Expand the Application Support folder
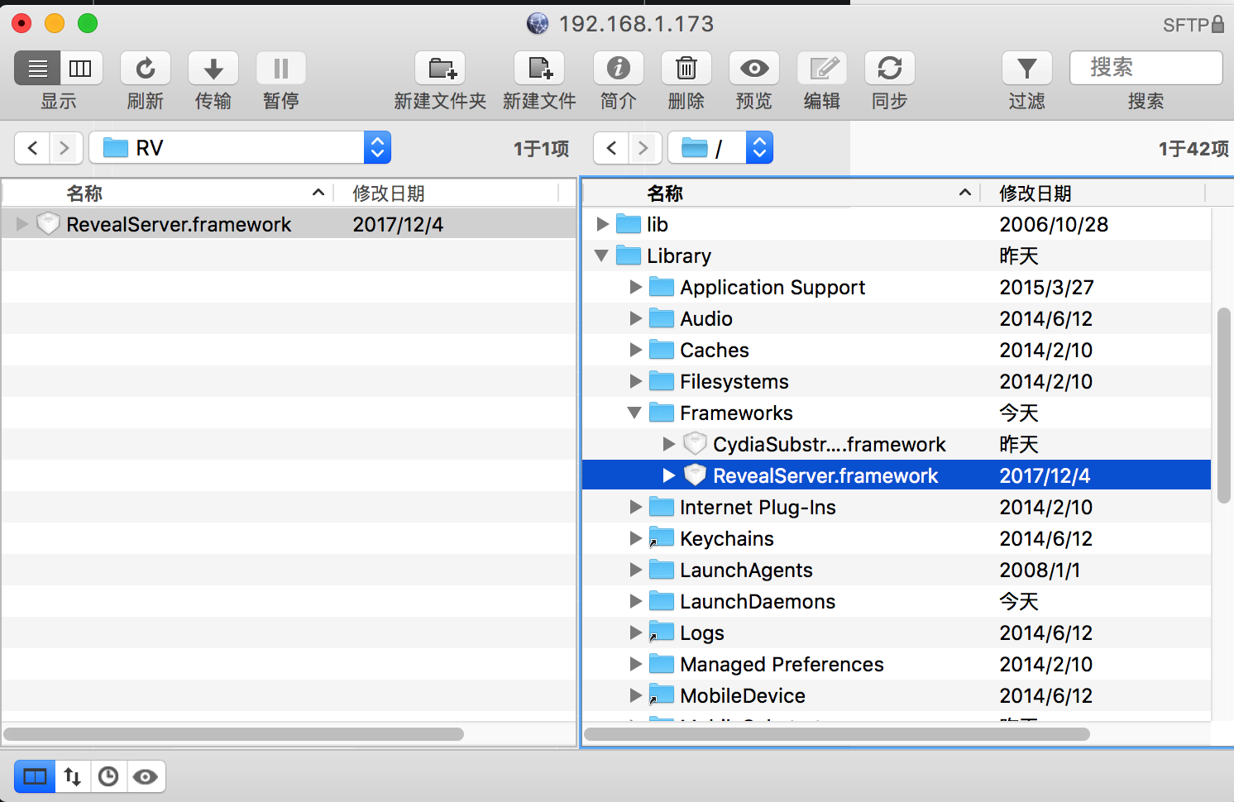The image size is (1234, 802). tap(635, 287)
